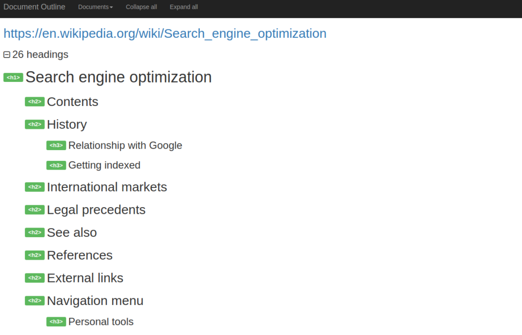522x335 pixels.
Task: Select the See also heading item
Action: tap(72, 233)
